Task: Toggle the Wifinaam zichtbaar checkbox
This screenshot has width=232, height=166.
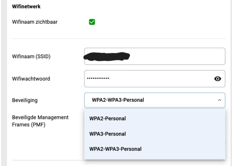Action: tap(92, 22)
